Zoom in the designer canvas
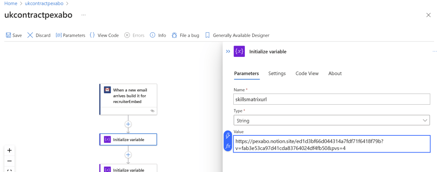Screen dimensions: 441x172 click(9, 150)
